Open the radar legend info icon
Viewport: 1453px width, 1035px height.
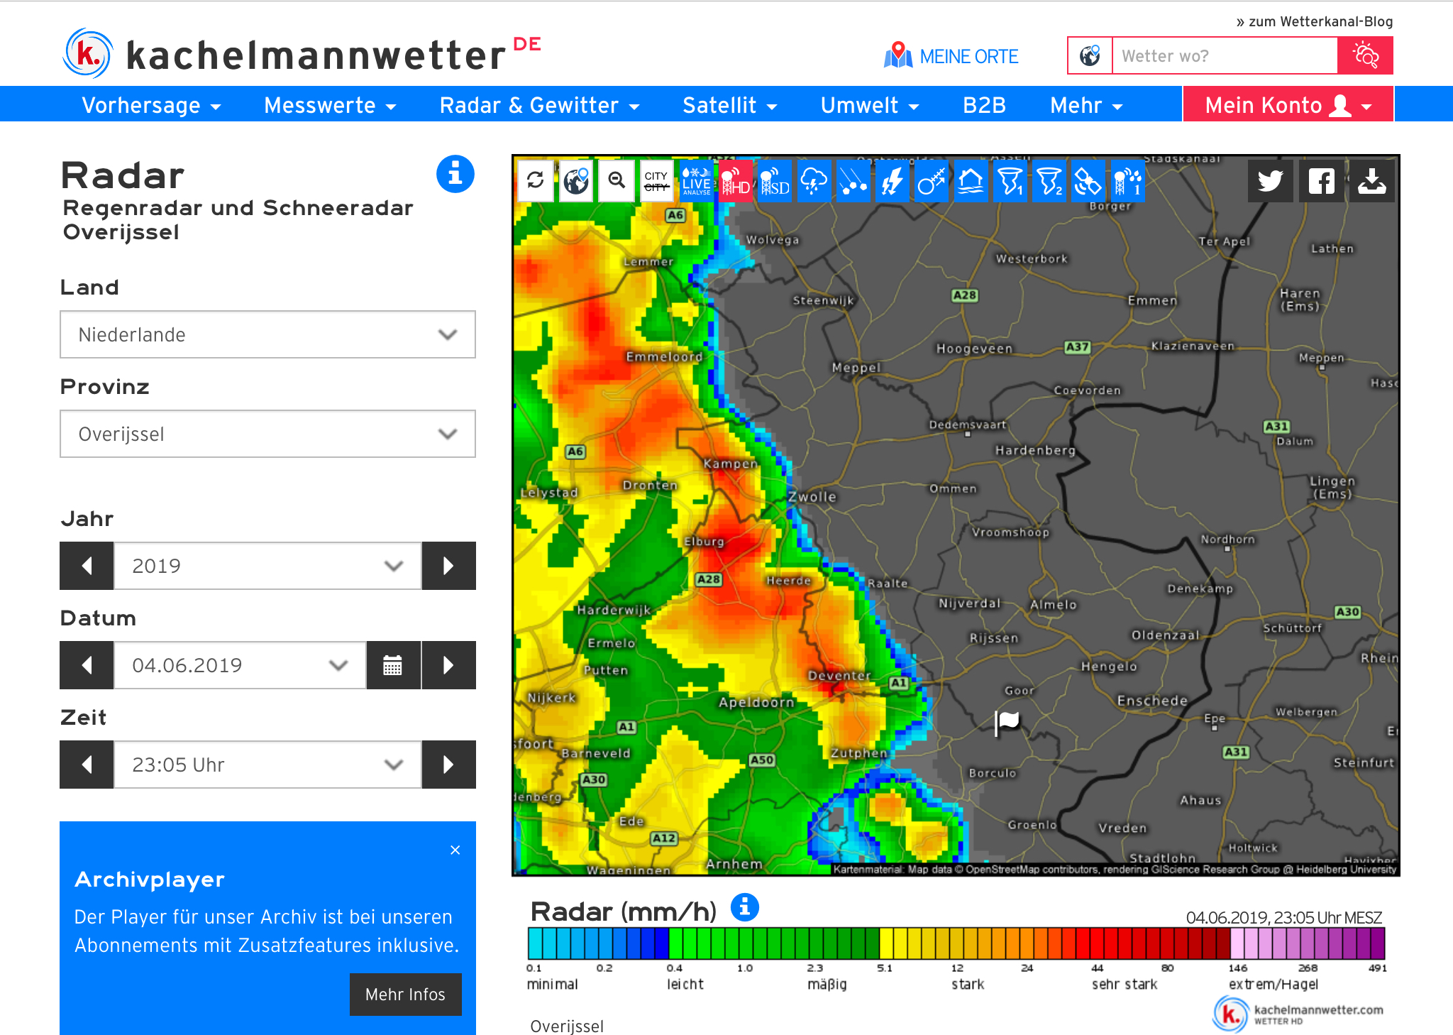(x=744, y=907)
